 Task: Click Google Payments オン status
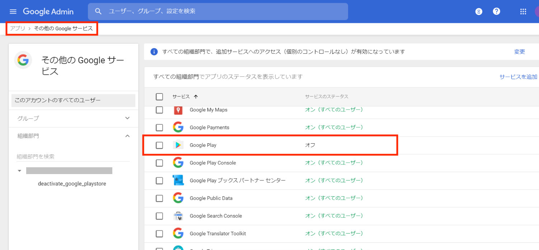pos(334,128)
